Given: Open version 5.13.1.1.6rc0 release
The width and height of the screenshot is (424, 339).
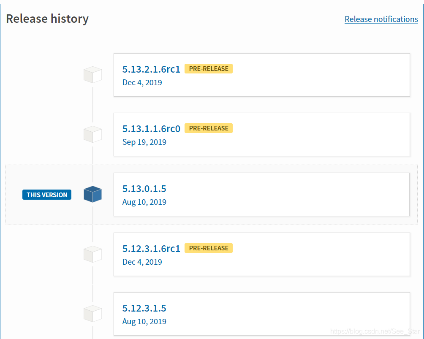Looking at the screenshot, I should coord(151,129).
